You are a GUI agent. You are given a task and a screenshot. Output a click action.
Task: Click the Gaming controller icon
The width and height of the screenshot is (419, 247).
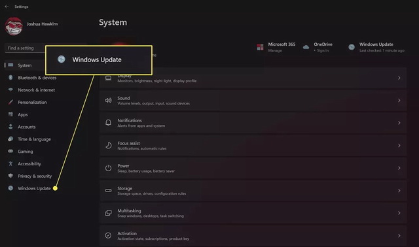[10, 151]
